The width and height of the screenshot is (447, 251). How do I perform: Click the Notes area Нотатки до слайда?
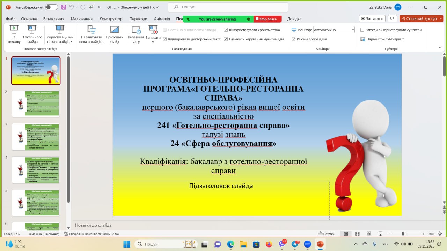pyautogui.click(x=93, y=225)
